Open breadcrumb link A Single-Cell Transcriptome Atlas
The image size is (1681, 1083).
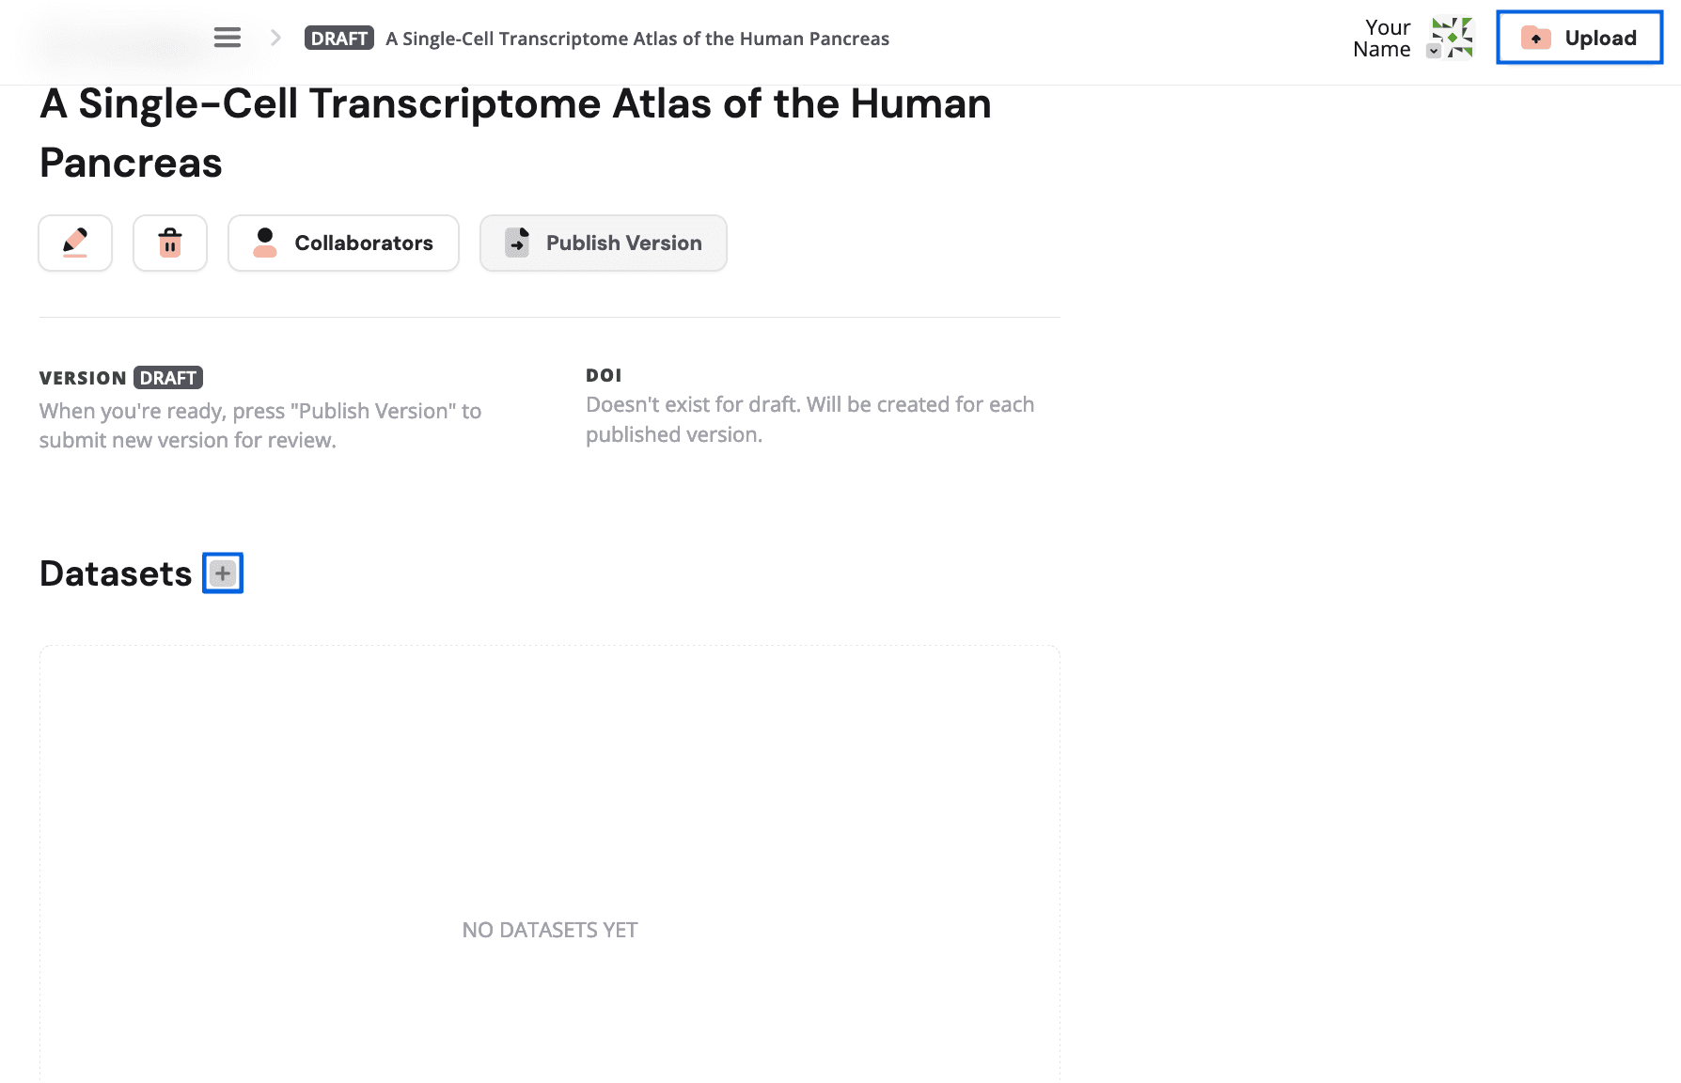[x=636, y=39]
